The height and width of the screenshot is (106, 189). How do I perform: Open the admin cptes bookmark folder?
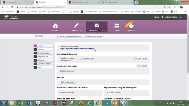pyautogui.click(x=54, y=11)
